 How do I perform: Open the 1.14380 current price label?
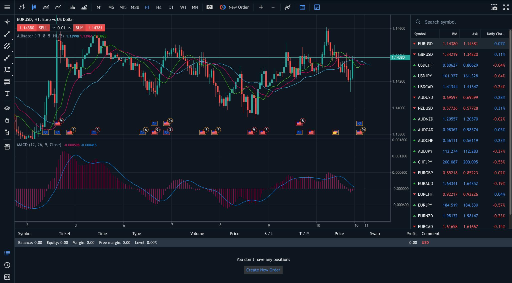(400, 57)
